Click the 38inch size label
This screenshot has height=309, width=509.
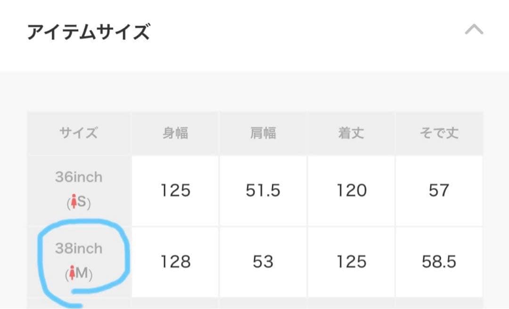[x=78, y=249]
